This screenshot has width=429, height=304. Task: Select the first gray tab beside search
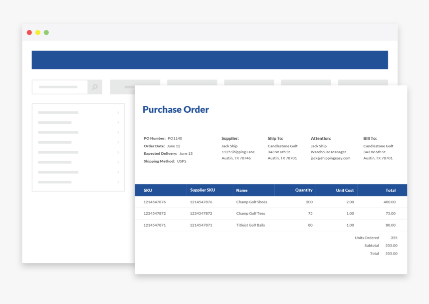click(123, 83)
